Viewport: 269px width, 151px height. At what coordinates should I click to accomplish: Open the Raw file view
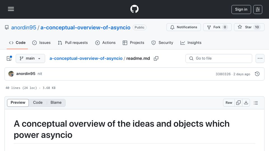(229, 103)
